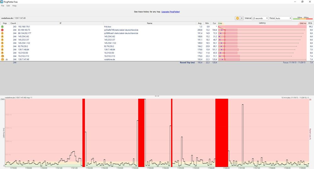
Task: Select the hop 10 icon
Action: click(2, 56)
